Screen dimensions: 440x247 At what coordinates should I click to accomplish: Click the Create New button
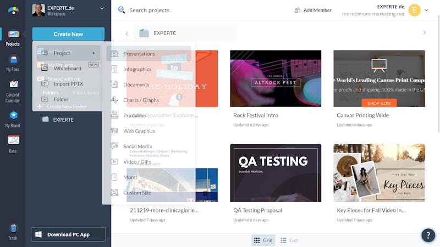click(x=68, y=34)
